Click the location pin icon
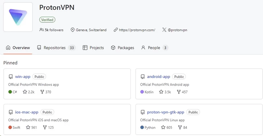Viewport: 263px width, 136px height. coord(72,30)
